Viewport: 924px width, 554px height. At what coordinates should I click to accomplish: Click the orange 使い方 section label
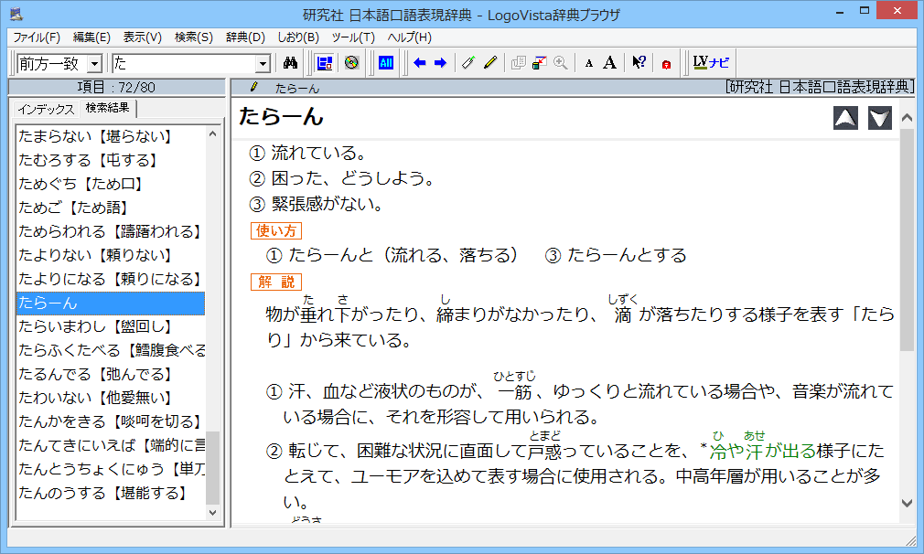pyautogui.click(x=275, y=230)
